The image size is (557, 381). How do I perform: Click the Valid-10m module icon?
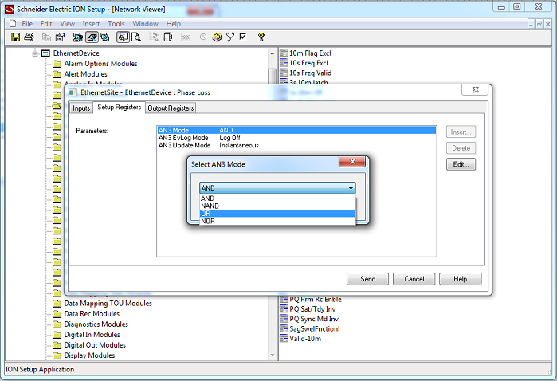pos(284,338)
